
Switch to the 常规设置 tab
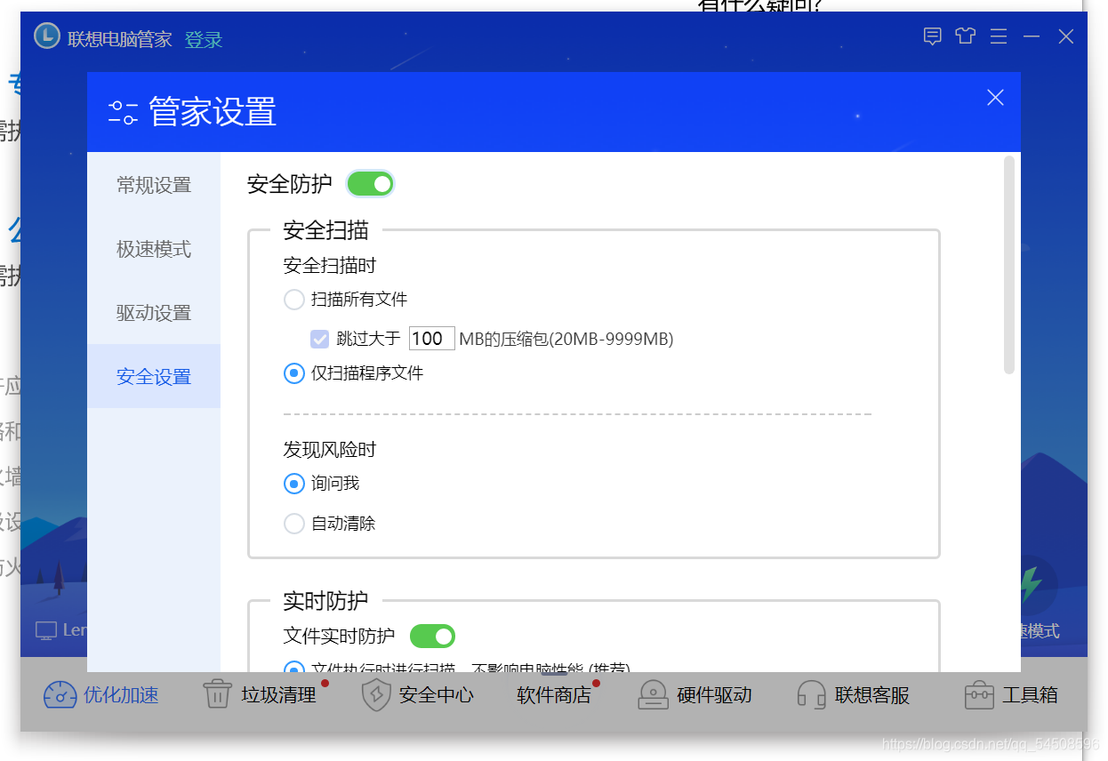pyautogui.click(x=154, y=185)
